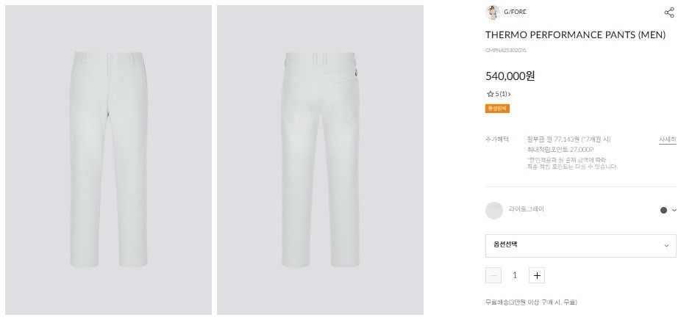The height and width of the screenshot is (320, 681).
Task: Select the light gray color swatch circle
Action: pos(494,211)
